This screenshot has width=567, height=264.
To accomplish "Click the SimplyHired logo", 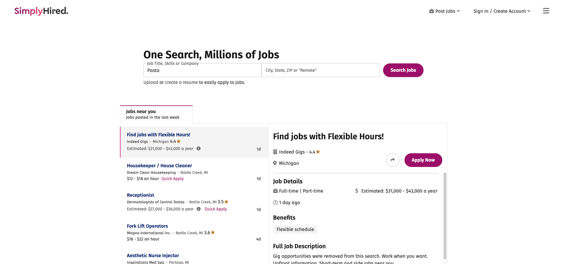I will [41, 11].
